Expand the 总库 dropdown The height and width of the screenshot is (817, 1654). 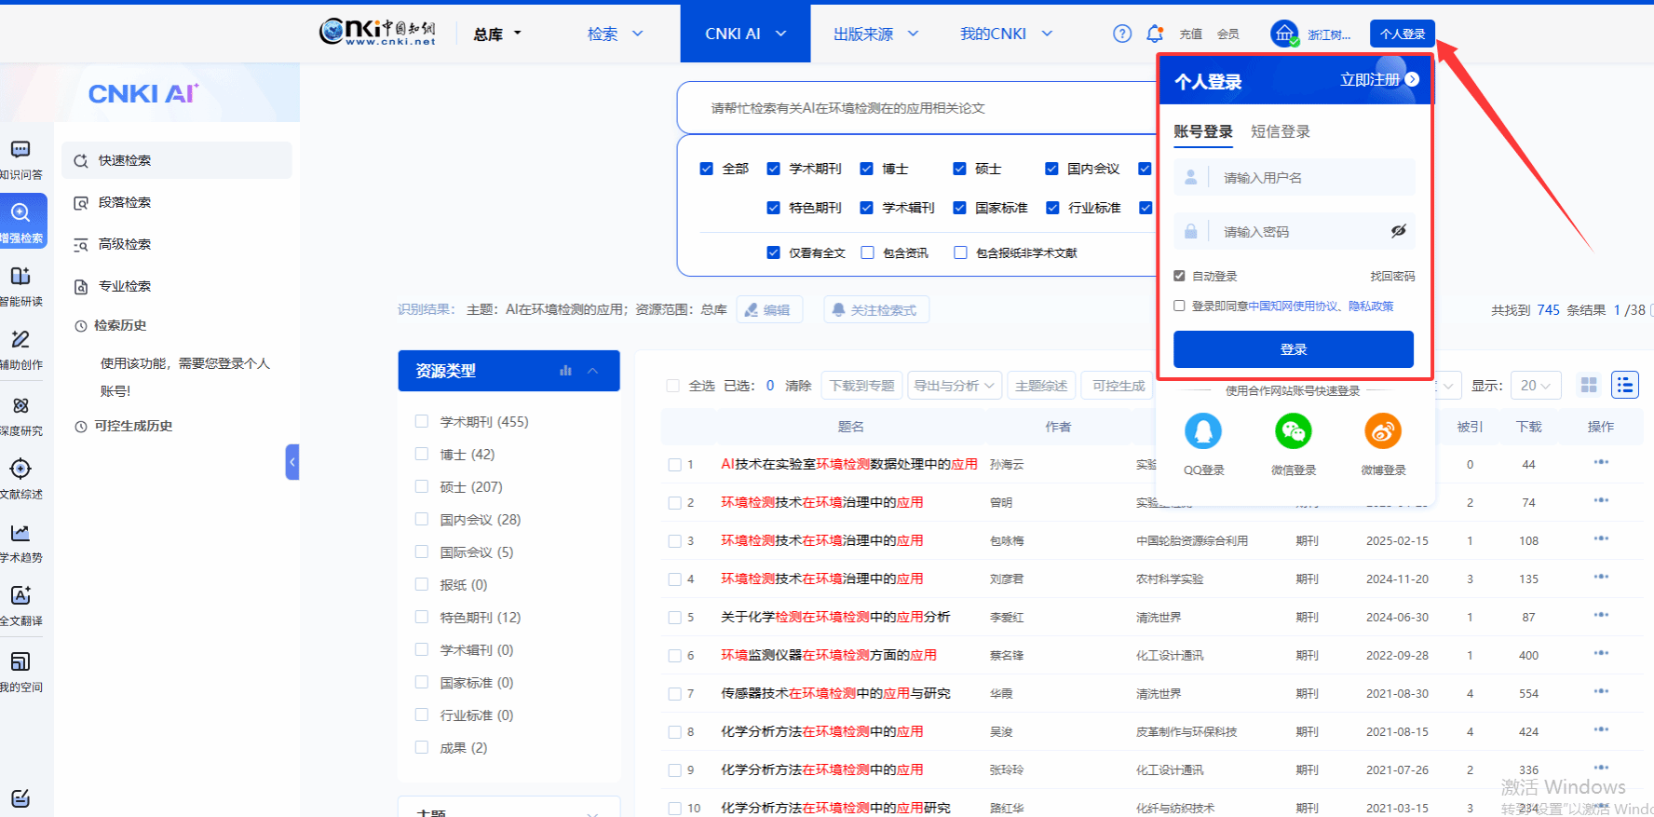(497, 34)
